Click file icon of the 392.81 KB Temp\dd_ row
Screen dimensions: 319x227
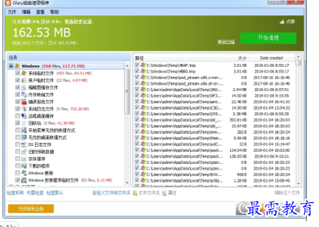(143, 119)
